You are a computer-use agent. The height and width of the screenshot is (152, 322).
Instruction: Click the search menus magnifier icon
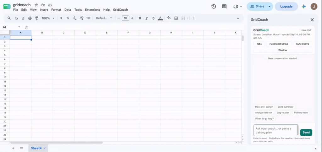(x=9, y=18)
